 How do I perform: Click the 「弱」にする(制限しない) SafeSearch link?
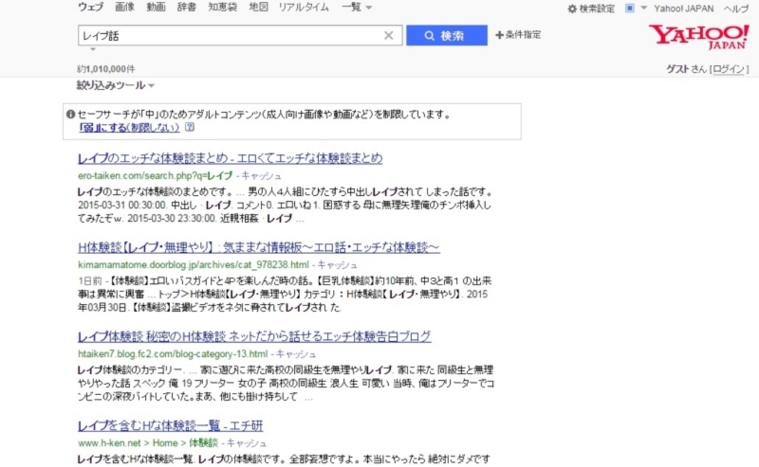(129, 128)
